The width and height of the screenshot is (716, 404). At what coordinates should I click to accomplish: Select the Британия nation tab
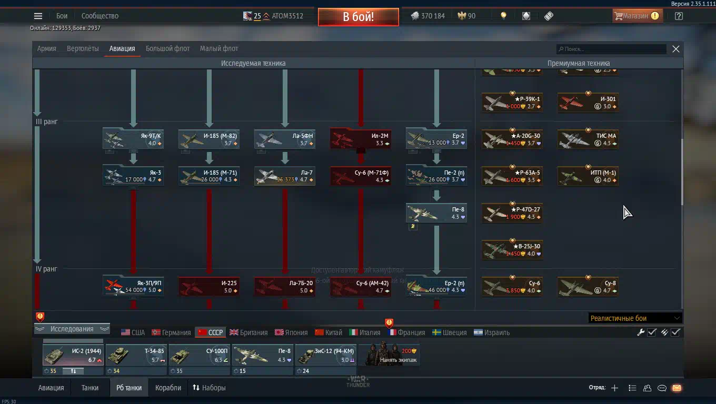click(248, 332)
